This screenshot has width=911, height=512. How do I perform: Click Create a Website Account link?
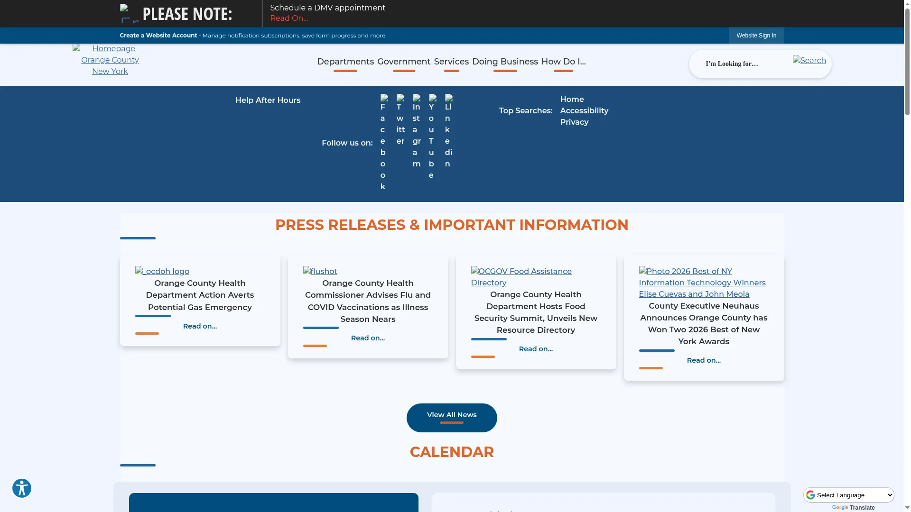158,36
